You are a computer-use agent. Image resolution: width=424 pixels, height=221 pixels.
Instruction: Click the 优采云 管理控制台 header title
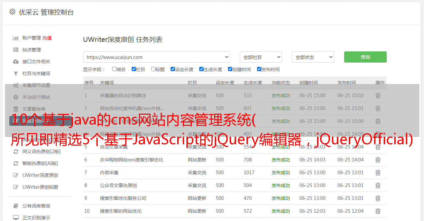coord(46,12)
